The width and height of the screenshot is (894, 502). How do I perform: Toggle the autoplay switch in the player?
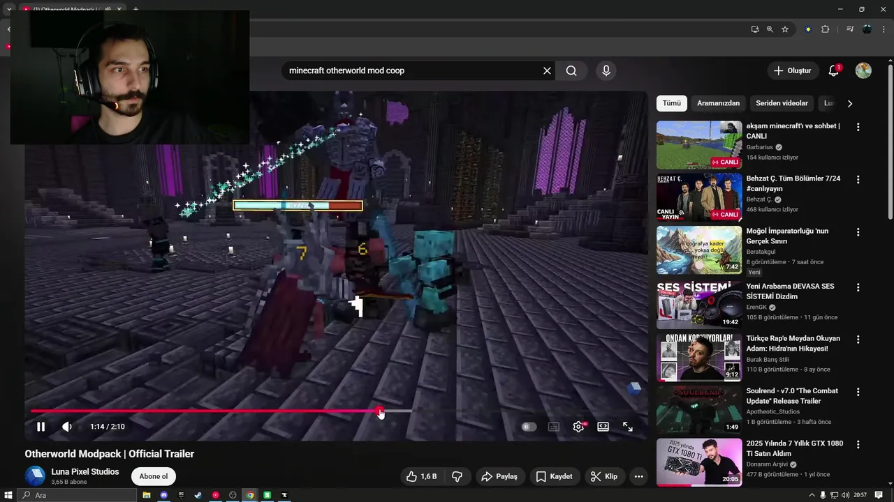coord(529,427)
